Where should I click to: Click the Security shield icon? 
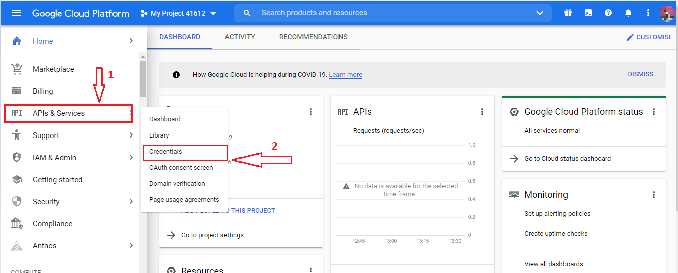(17, 202)
